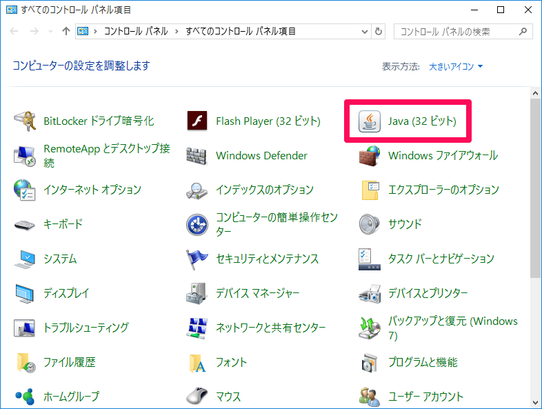This screenshot has height=409, width=542.
Task: Click the vertical scrollbar down arrow
Action: coord(535,402)
